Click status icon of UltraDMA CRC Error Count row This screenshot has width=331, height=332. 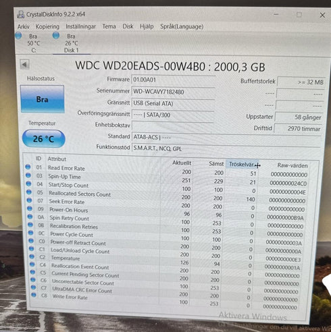coord(34,287)
